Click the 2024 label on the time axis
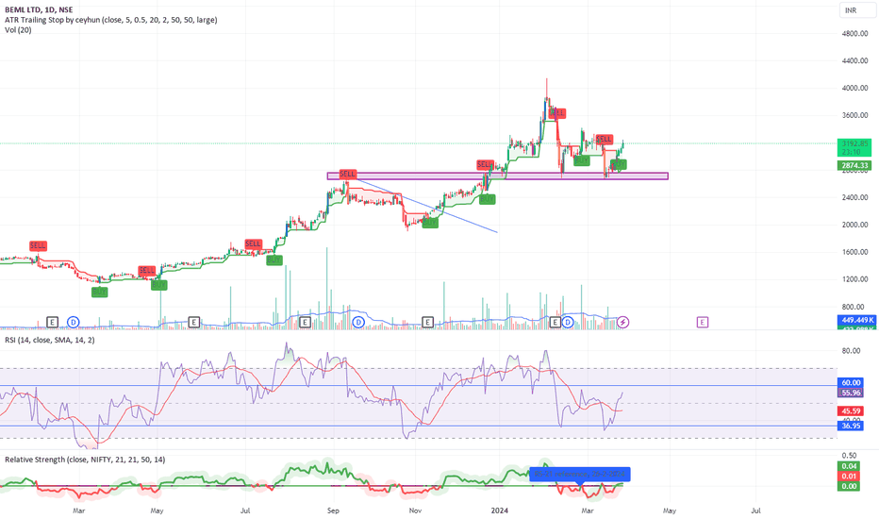The width and height of the screenshot is (879, 519). click(x=499, y=511)
